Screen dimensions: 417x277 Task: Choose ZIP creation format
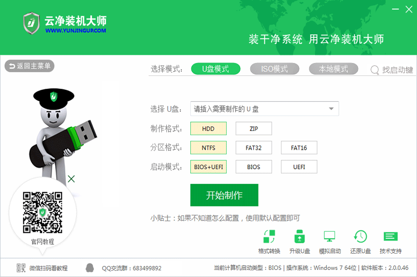point(254,128)
